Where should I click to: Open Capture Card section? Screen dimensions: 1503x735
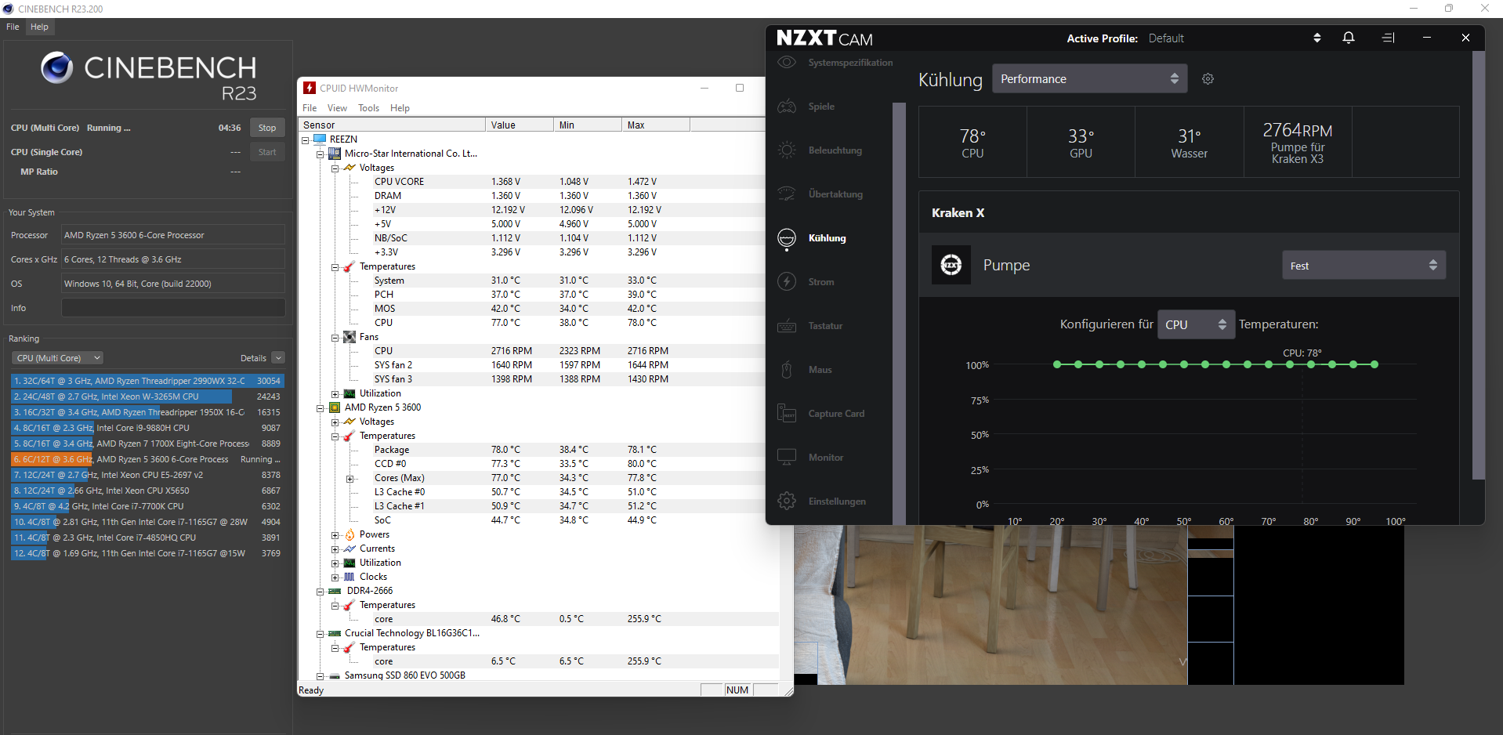coord(836,414)
